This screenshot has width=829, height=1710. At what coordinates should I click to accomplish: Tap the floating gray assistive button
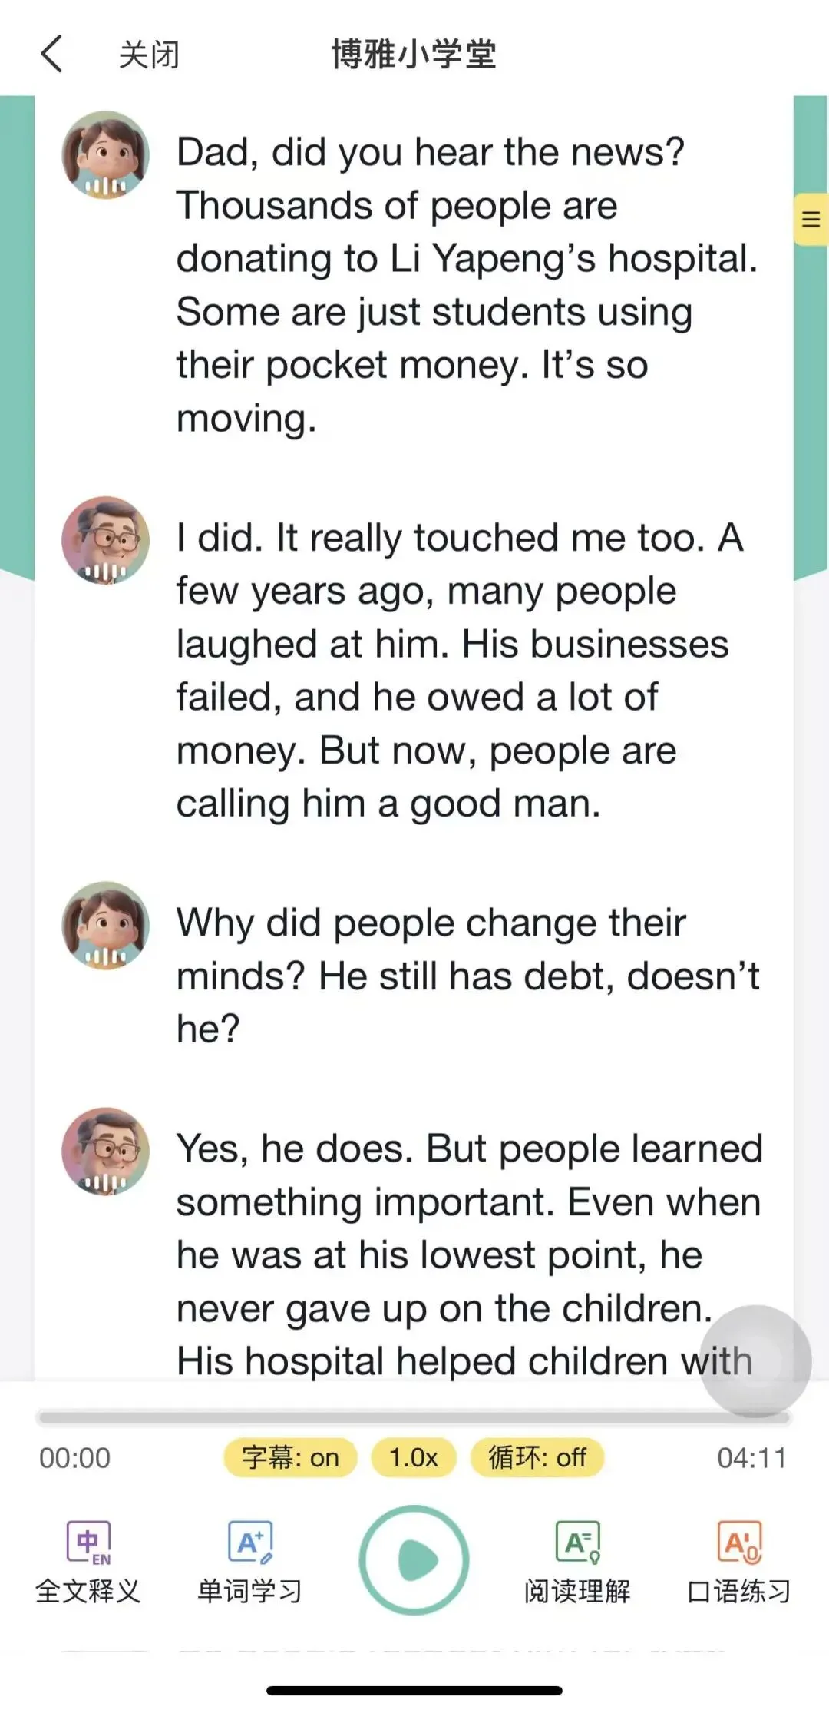(755, 1360)
